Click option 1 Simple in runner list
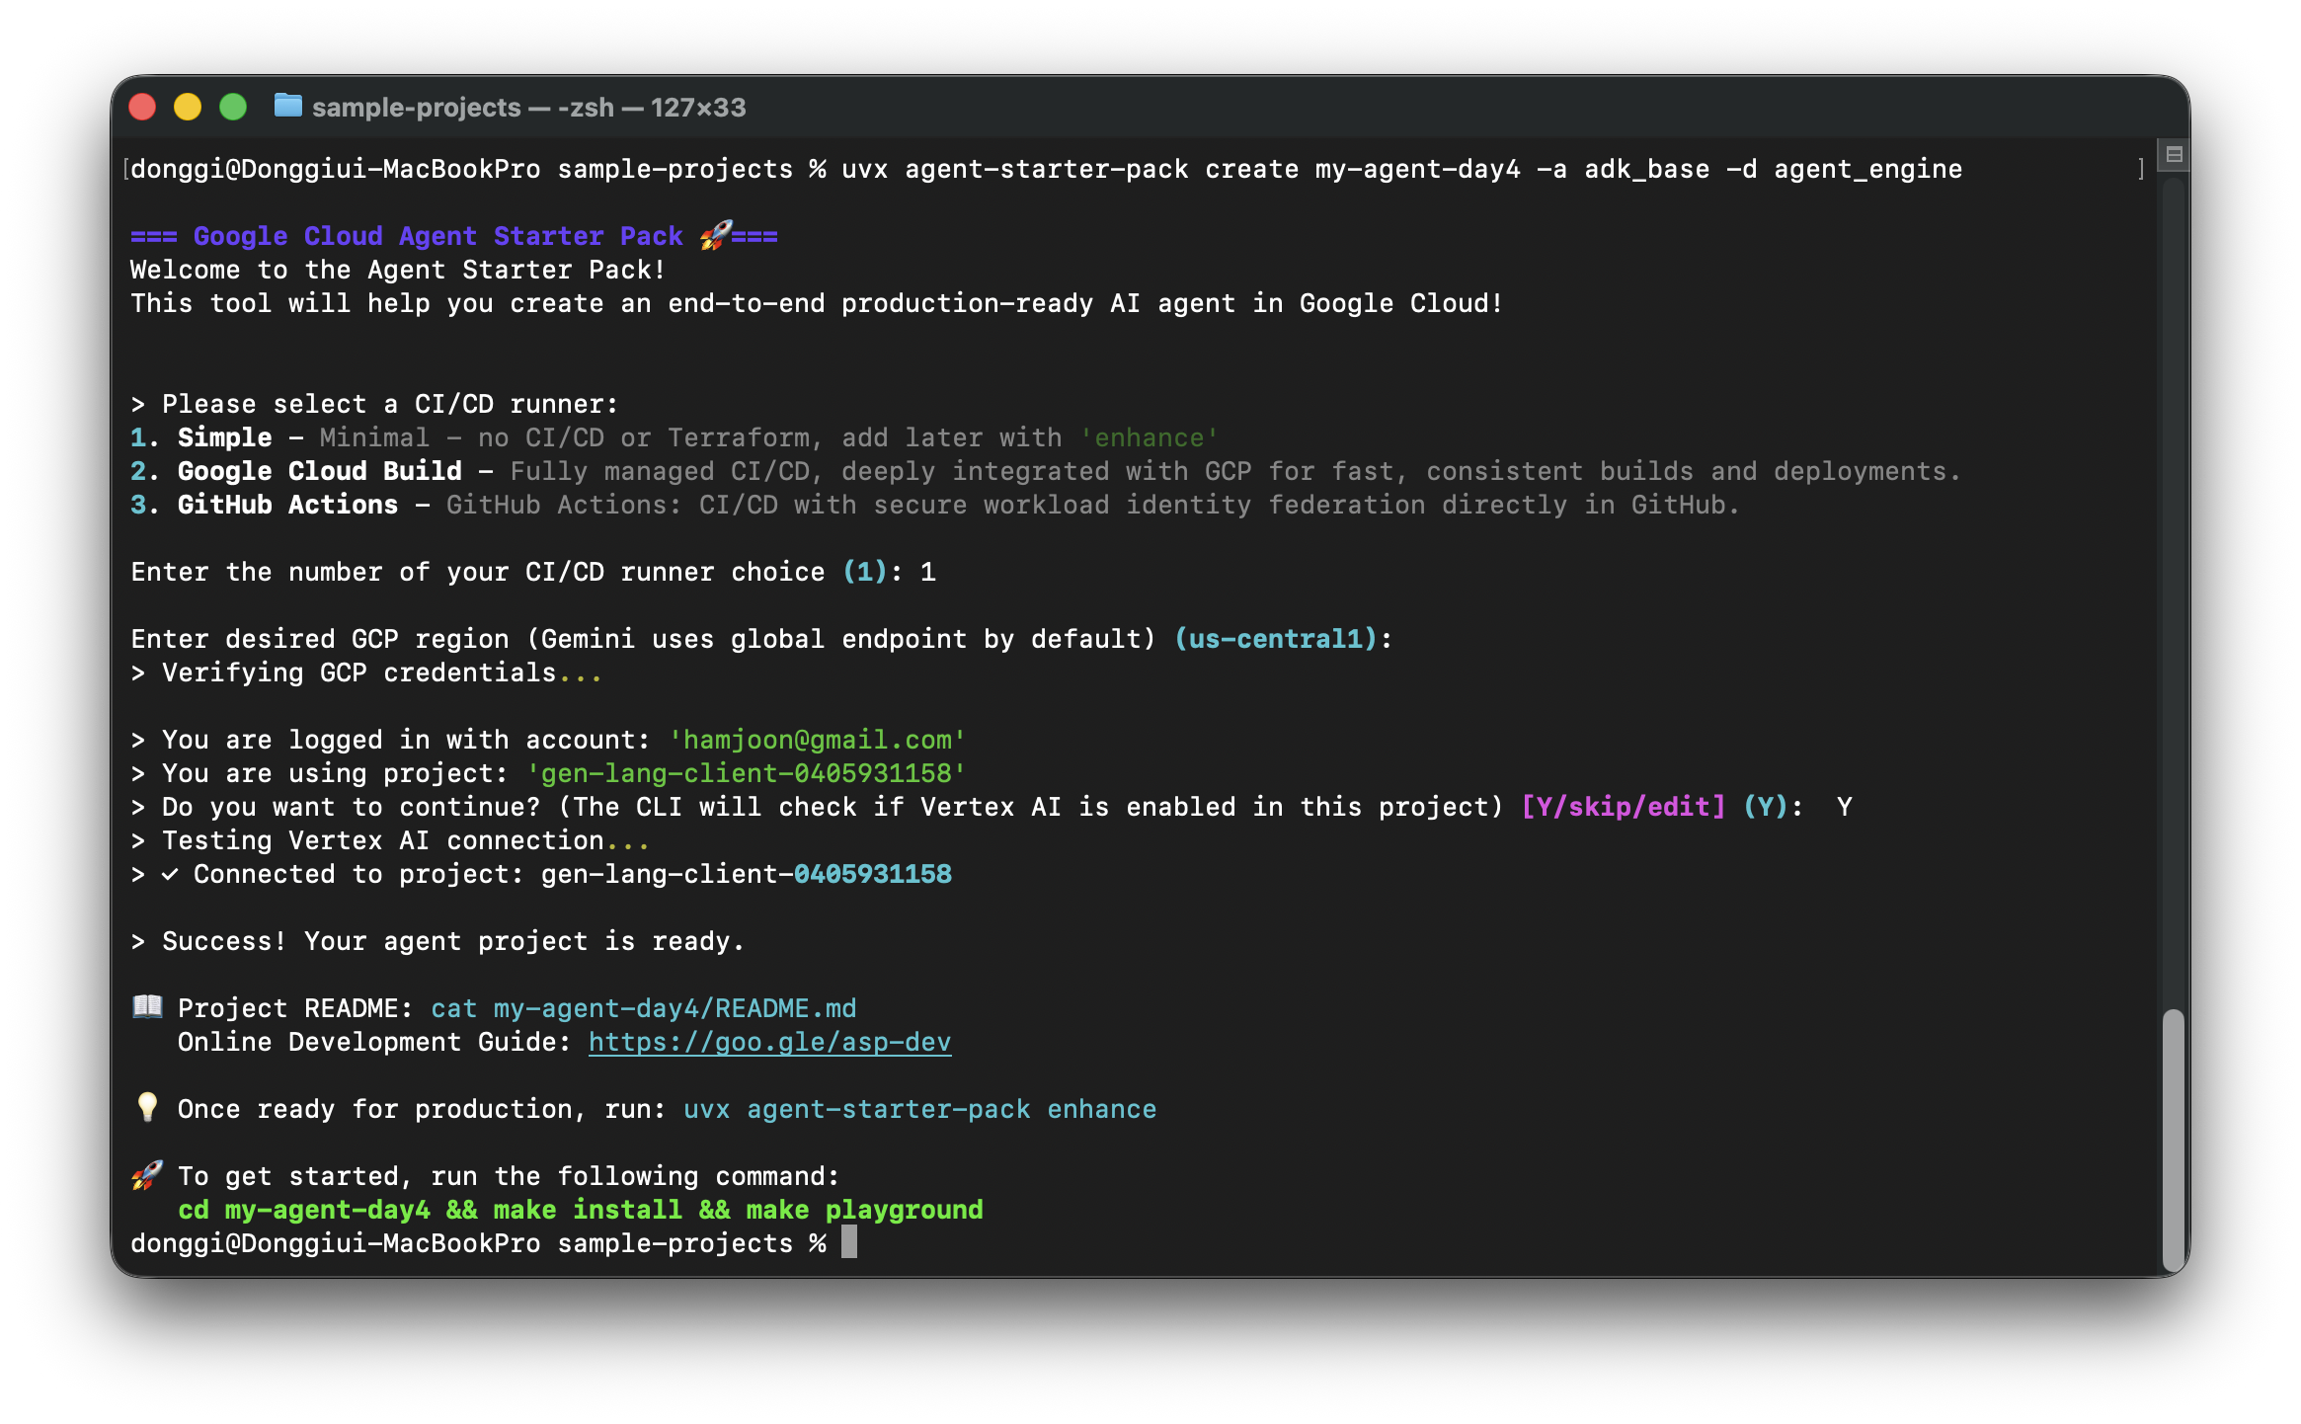 click(x=224, y=437)
